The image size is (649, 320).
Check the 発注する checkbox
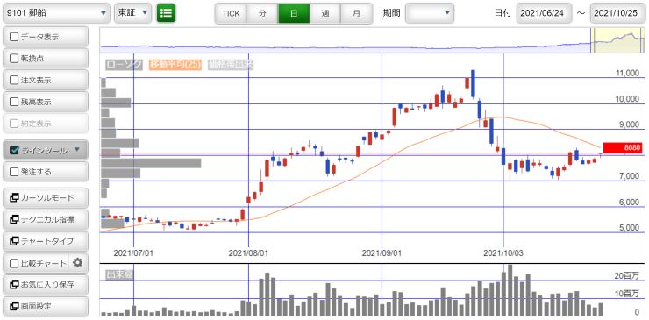pos(14,171)
